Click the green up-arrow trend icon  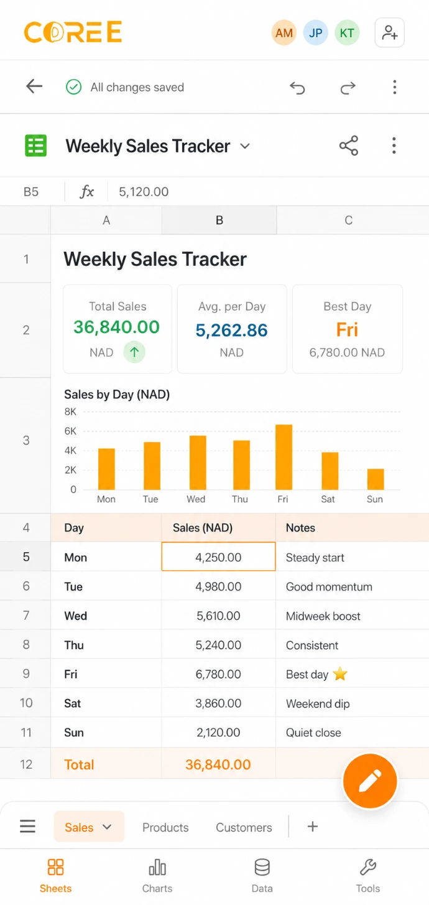[x=134, y=352]
